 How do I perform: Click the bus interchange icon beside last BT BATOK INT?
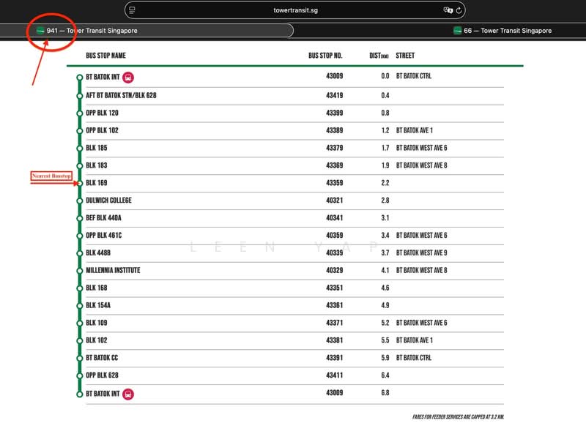pos(128,394)
